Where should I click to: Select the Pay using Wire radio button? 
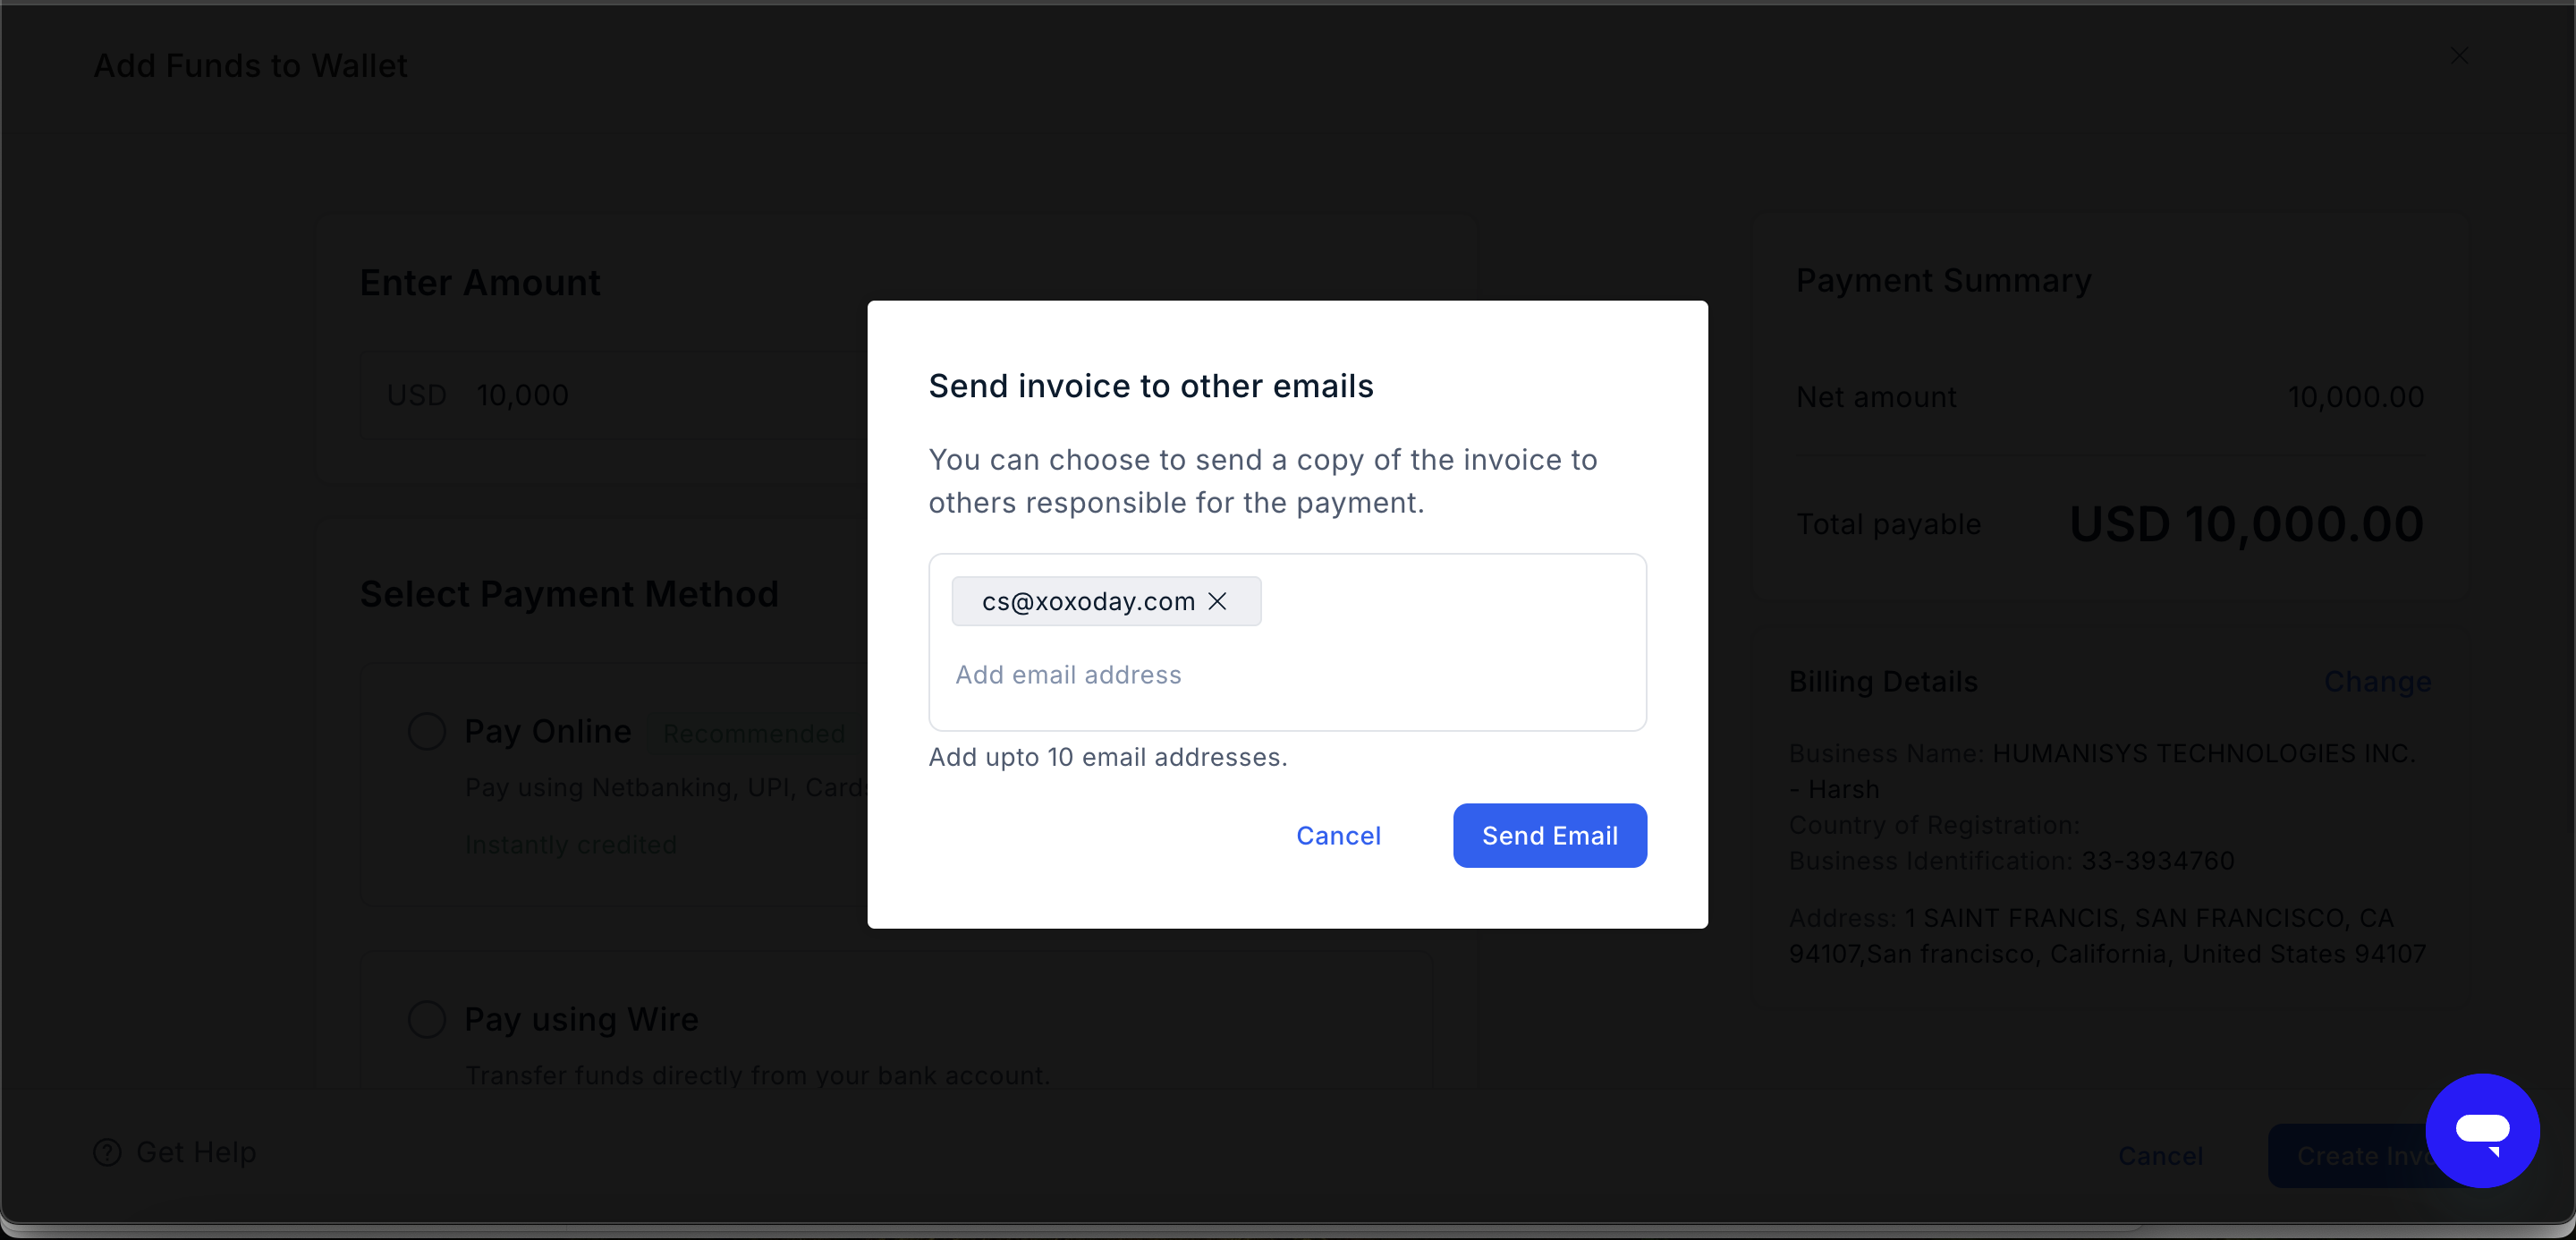(427, 1019)
